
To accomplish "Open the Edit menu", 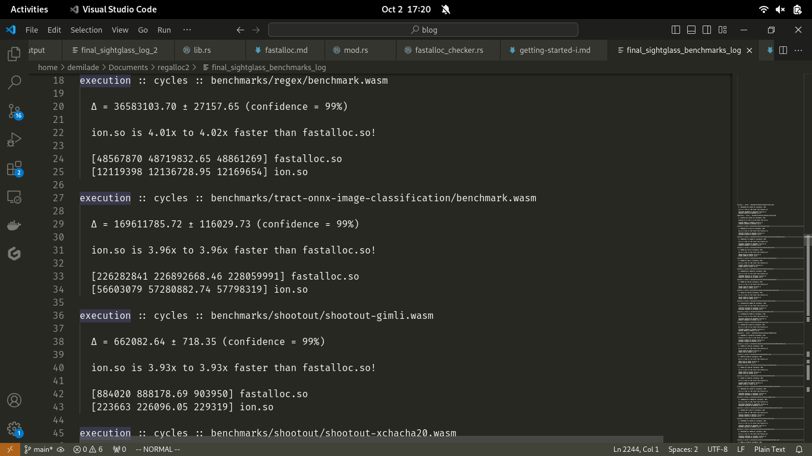I will pos(54,30).
